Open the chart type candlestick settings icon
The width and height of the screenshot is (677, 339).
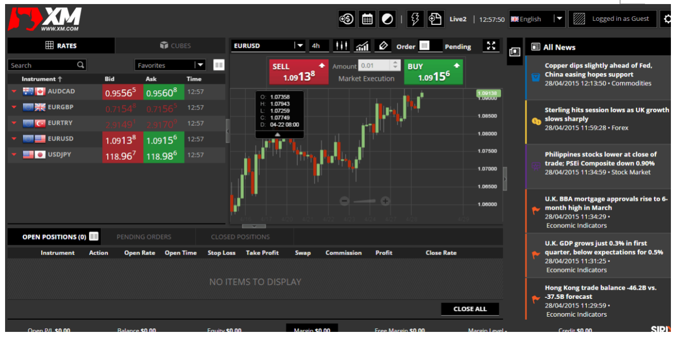click(x=342, y=46)
